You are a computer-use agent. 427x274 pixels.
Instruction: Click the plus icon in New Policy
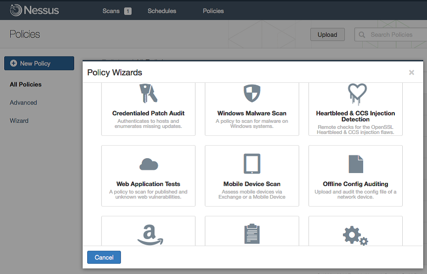pyautogui.click(x=14, y=63)
